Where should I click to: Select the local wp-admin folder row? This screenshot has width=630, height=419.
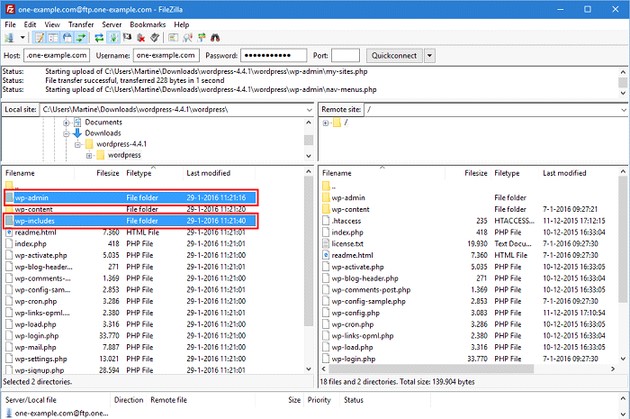131,197
